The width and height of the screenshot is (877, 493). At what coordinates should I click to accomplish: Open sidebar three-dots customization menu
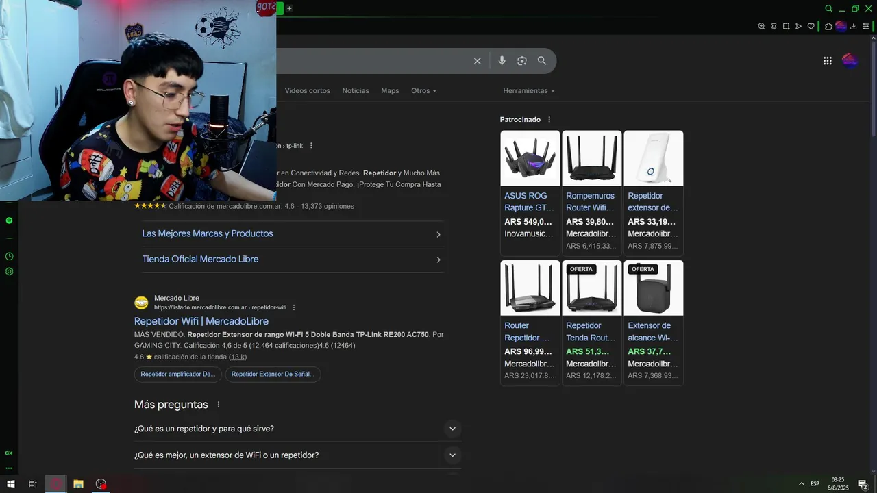9,468
